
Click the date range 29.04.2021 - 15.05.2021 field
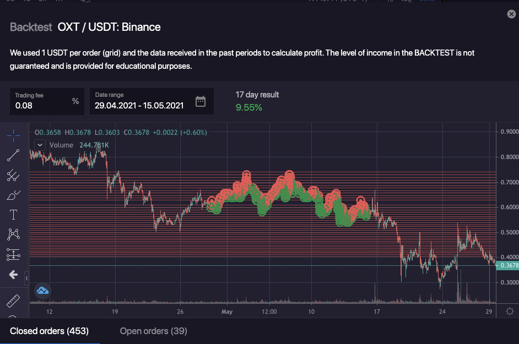tap(139, 105)
